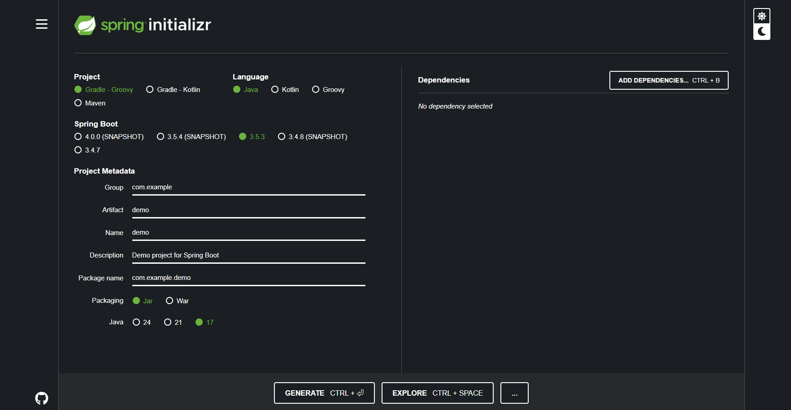This screenshot has height=410, width=791.
Task: Set packaging to Jar
Action: 143,301
